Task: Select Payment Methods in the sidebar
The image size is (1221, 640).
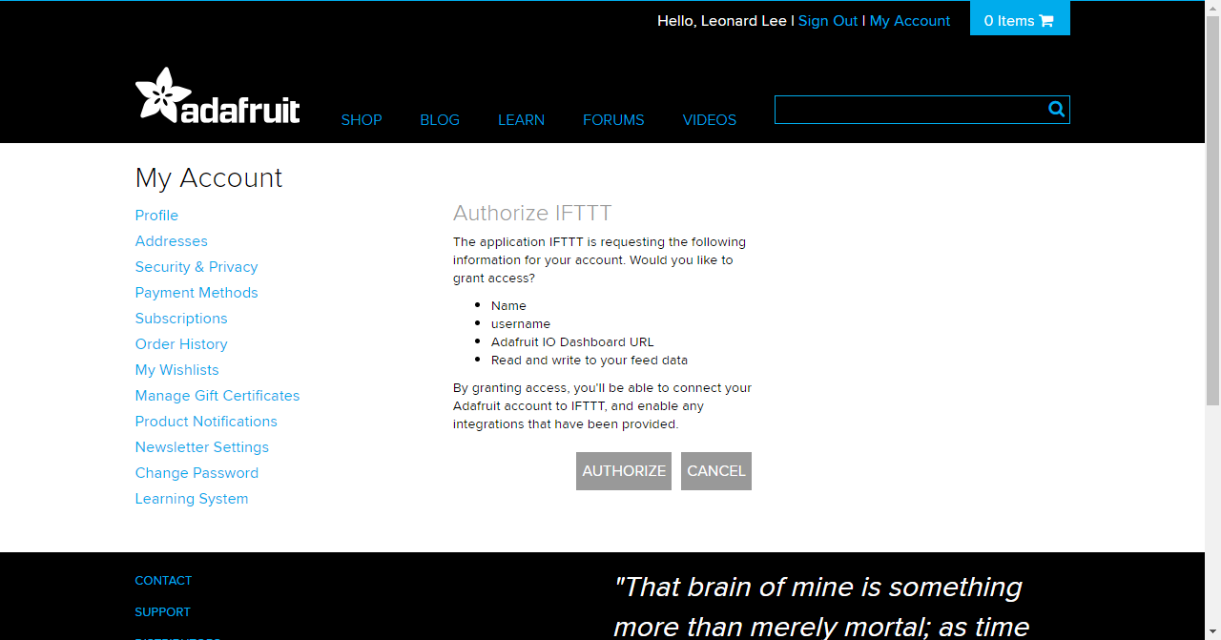Action: click(x=197, y=293)
